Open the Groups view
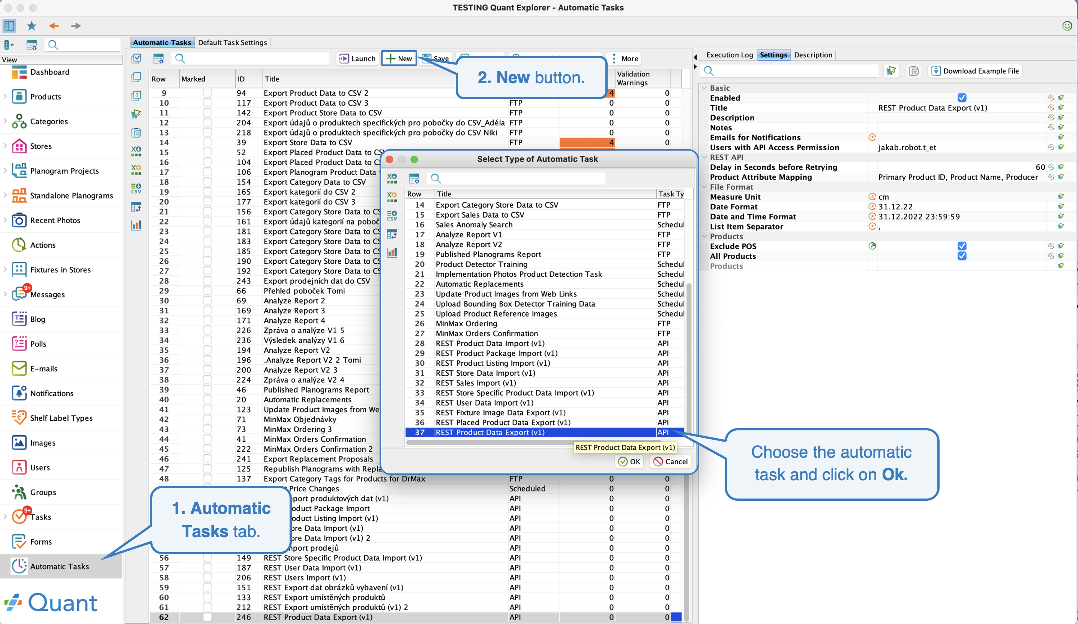1078x624 pixels. click(x=43, y=493)
